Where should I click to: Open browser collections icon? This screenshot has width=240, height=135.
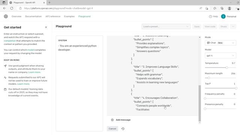(222, 8)
